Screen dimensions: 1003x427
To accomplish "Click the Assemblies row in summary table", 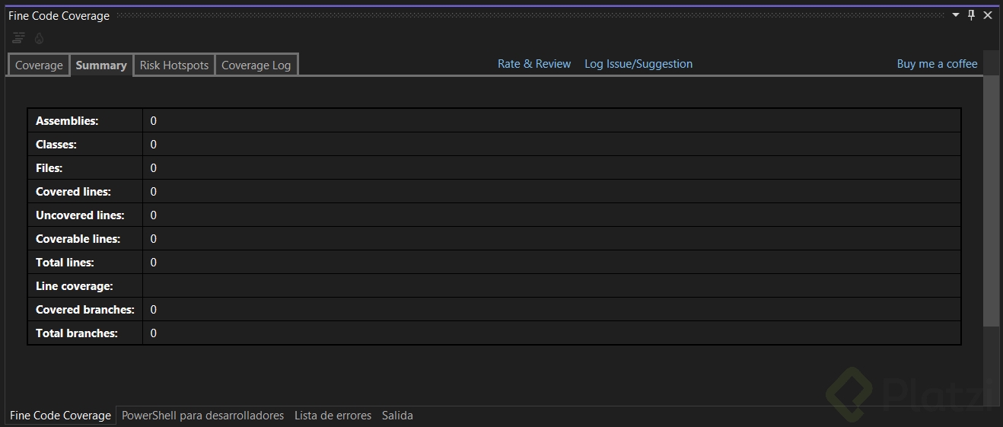I will point(67,121).
